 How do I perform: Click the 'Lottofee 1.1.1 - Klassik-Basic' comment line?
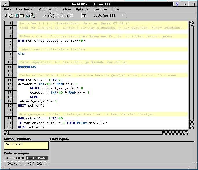tap(74, 23)
